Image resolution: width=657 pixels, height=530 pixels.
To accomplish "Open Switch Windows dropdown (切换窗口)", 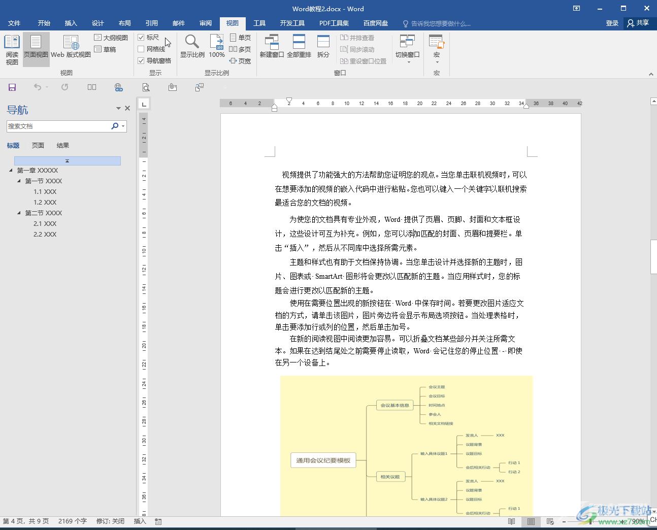I will (x=407, y=49).
